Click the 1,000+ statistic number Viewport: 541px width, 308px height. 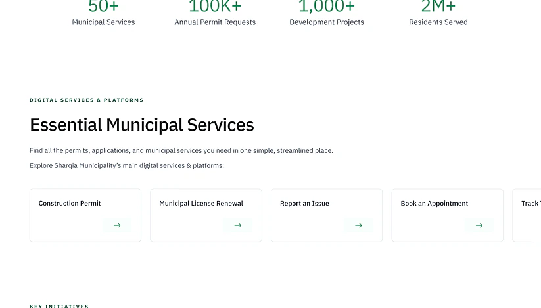pyautogui.click(x=327, y=6)
